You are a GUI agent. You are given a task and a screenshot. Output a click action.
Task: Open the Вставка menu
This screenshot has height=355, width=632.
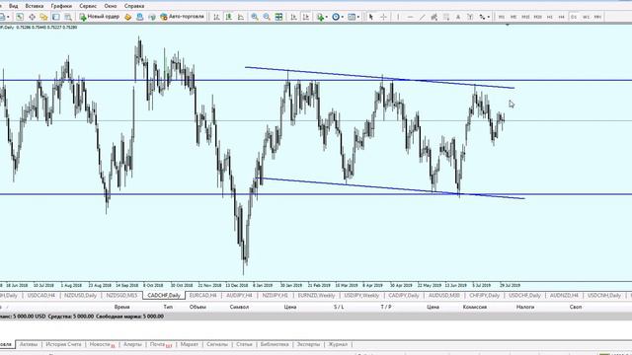pos(35,6)
